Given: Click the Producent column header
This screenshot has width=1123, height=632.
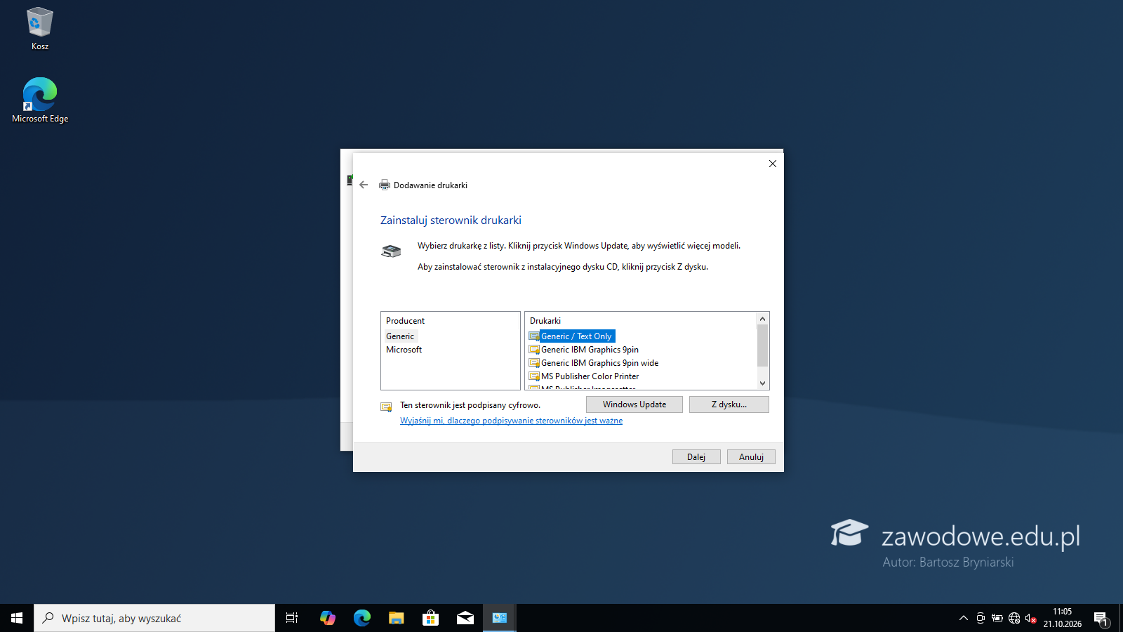Looking at the screenshot, I should [x=405, y=321].
